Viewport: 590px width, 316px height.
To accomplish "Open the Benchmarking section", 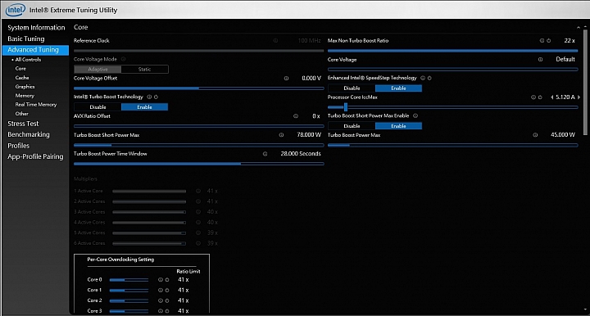I will tap(29, 134).
